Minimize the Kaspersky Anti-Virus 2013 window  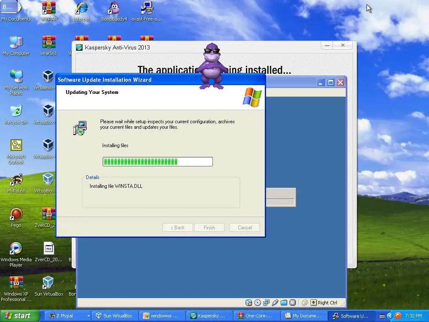[327, 45]
